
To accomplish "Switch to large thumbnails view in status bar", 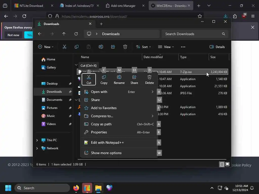I will pos(227,164).
